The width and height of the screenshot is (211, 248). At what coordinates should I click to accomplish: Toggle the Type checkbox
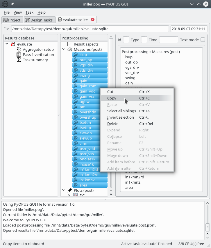(x=144, y=40)
